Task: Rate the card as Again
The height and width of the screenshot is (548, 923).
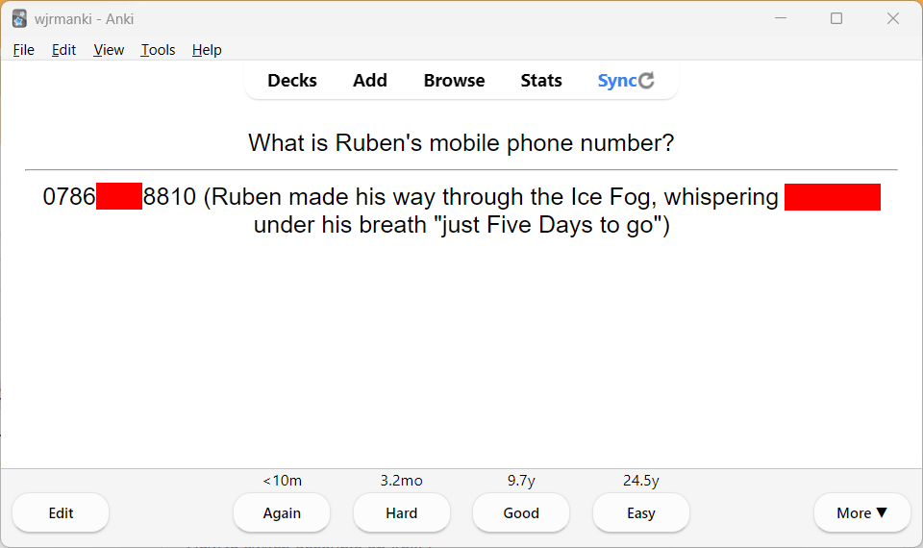Action: (x=282, y=513)
